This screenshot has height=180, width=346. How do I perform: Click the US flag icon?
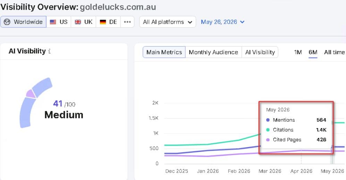(x=53, y=22)
